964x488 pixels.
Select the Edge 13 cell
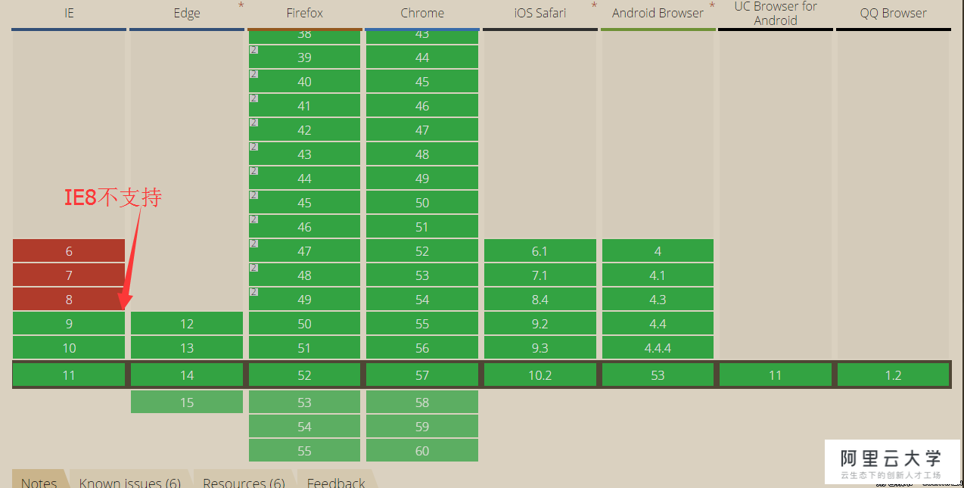(187, 348)
